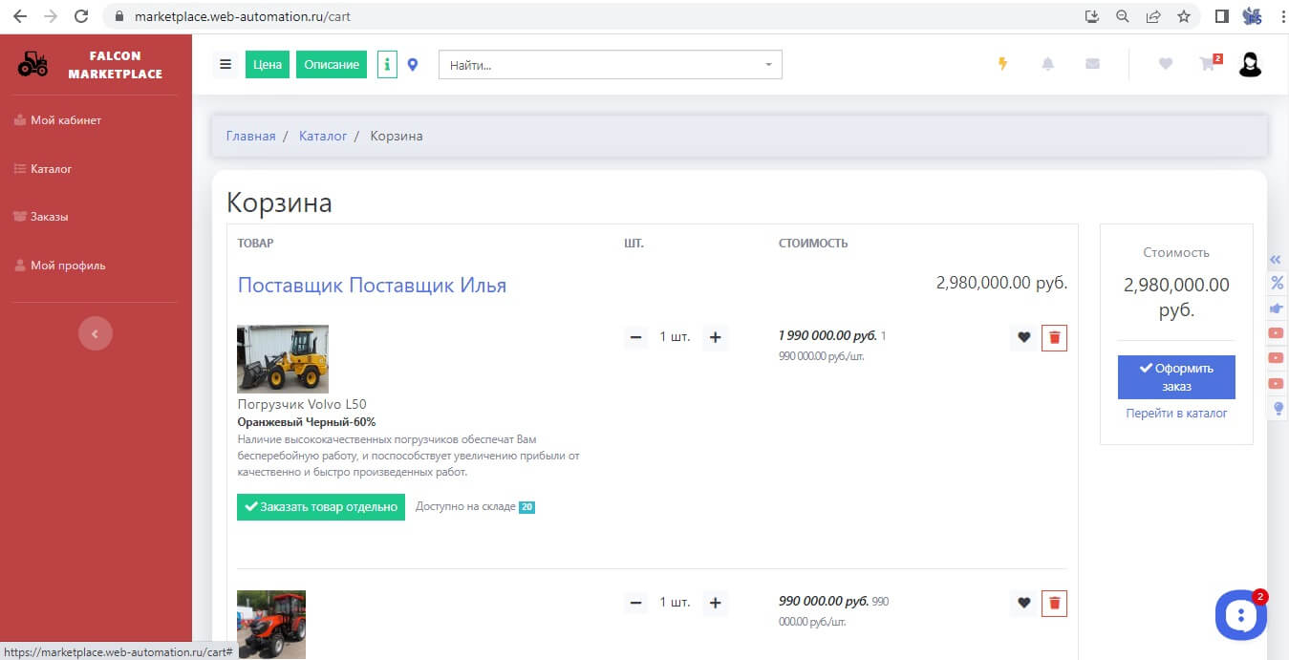1289x660 pixels.
Task: Add the red tractor item to favorites
Action: tap(1023, 603)
